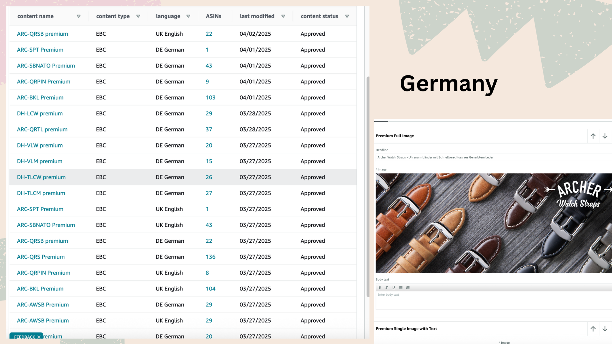Toggle bold in body text toolbar
Screen dimensions: 612x344
click(380, 288)
